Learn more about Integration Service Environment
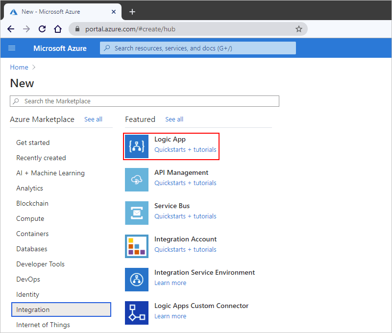The height and width of the screenshot is (333, 392). [170, 283]
